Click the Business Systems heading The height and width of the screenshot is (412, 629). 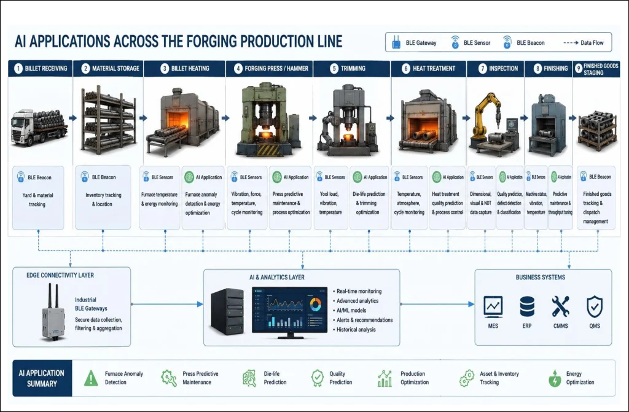pyautogui.click(x=541, y=277)
